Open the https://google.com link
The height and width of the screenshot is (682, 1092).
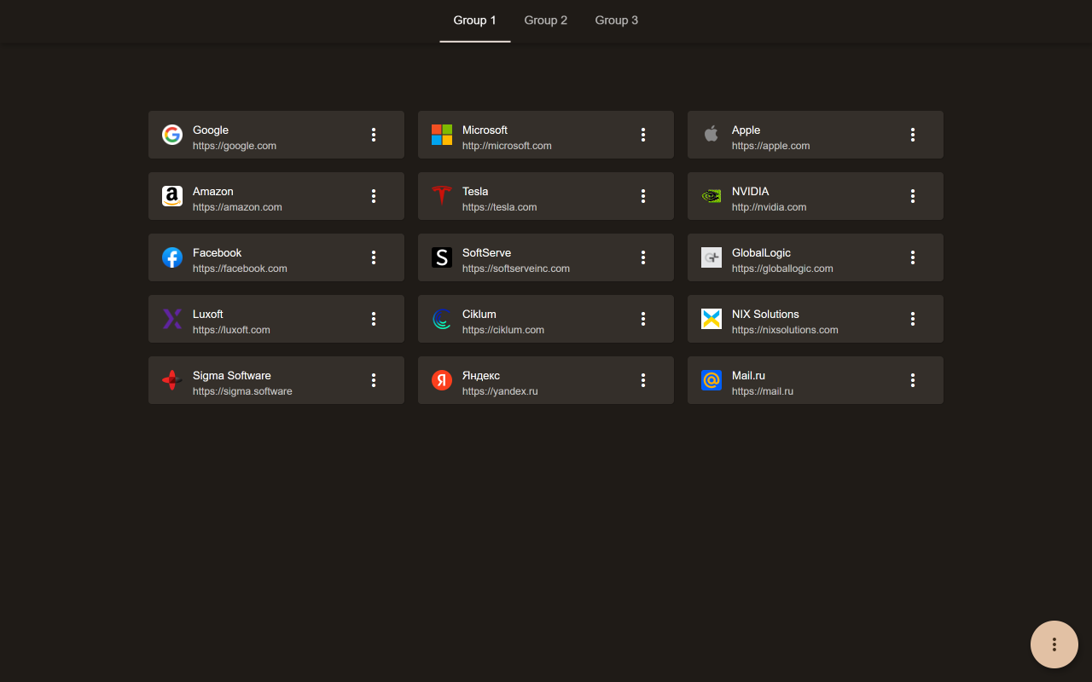[x=235, y=146]
